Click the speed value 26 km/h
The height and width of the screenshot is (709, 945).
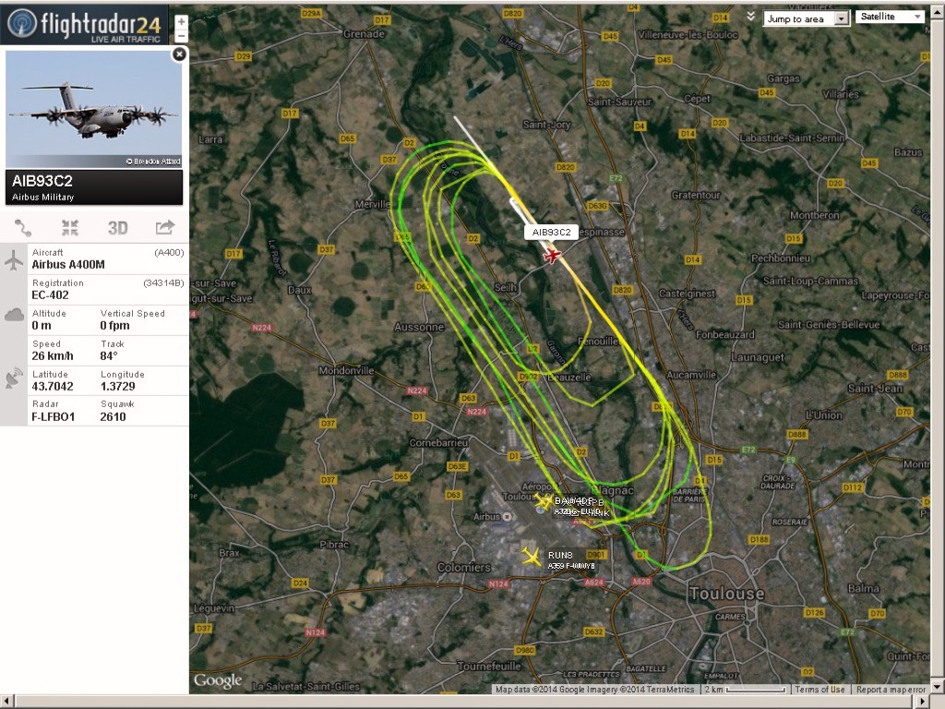53,355
